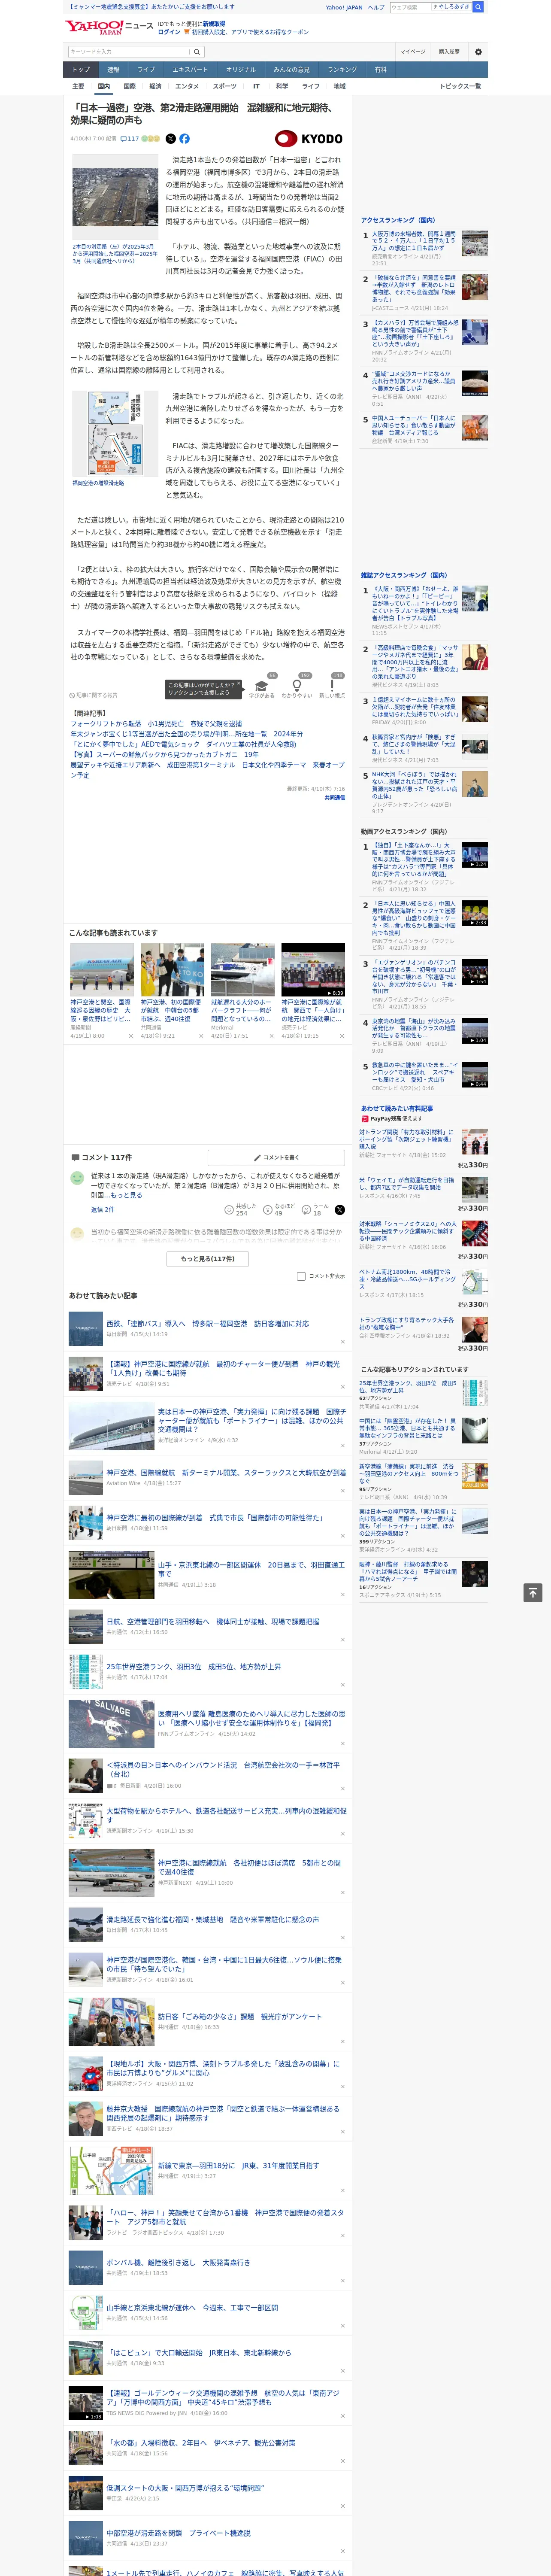Open 神戸空港に国際線が就航 video thumbnail
The height and width of the screenshot is (2576, 551).
coord(313,970)
